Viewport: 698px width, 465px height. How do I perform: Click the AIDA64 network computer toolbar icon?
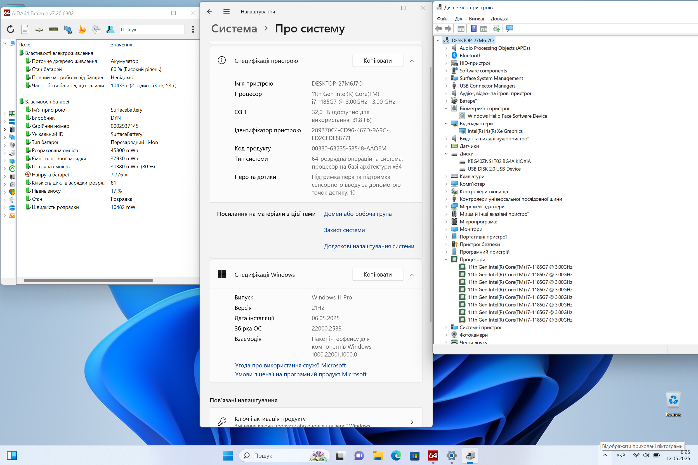(x=68, y=29)
